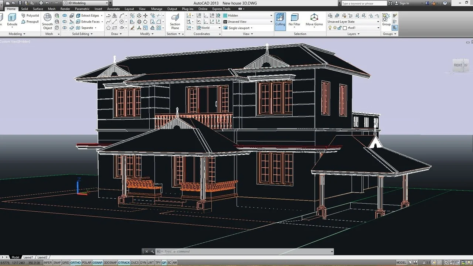Open the Express Tools ribbon tab
The width and height of the screenshot is (473, 266).
tap(221, 9)
